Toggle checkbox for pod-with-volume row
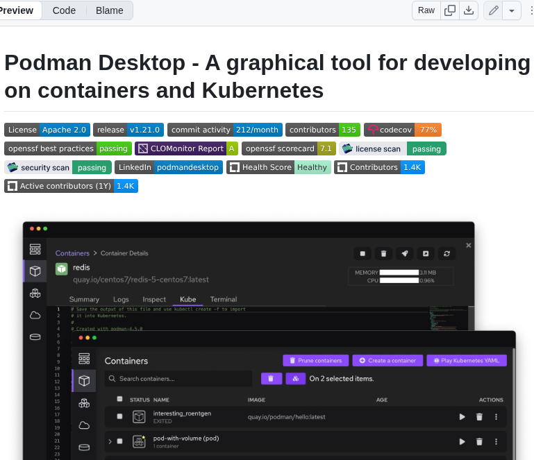534x460 pixels. point(119,441)
